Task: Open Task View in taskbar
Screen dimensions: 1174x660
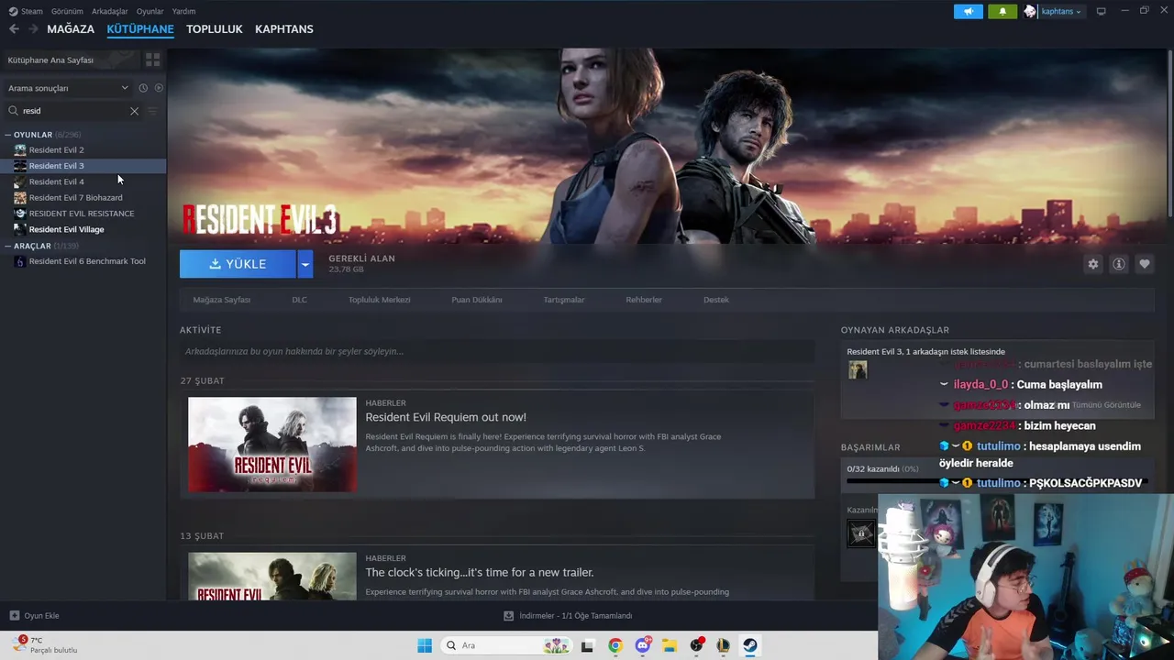Action: pos(588,645)
